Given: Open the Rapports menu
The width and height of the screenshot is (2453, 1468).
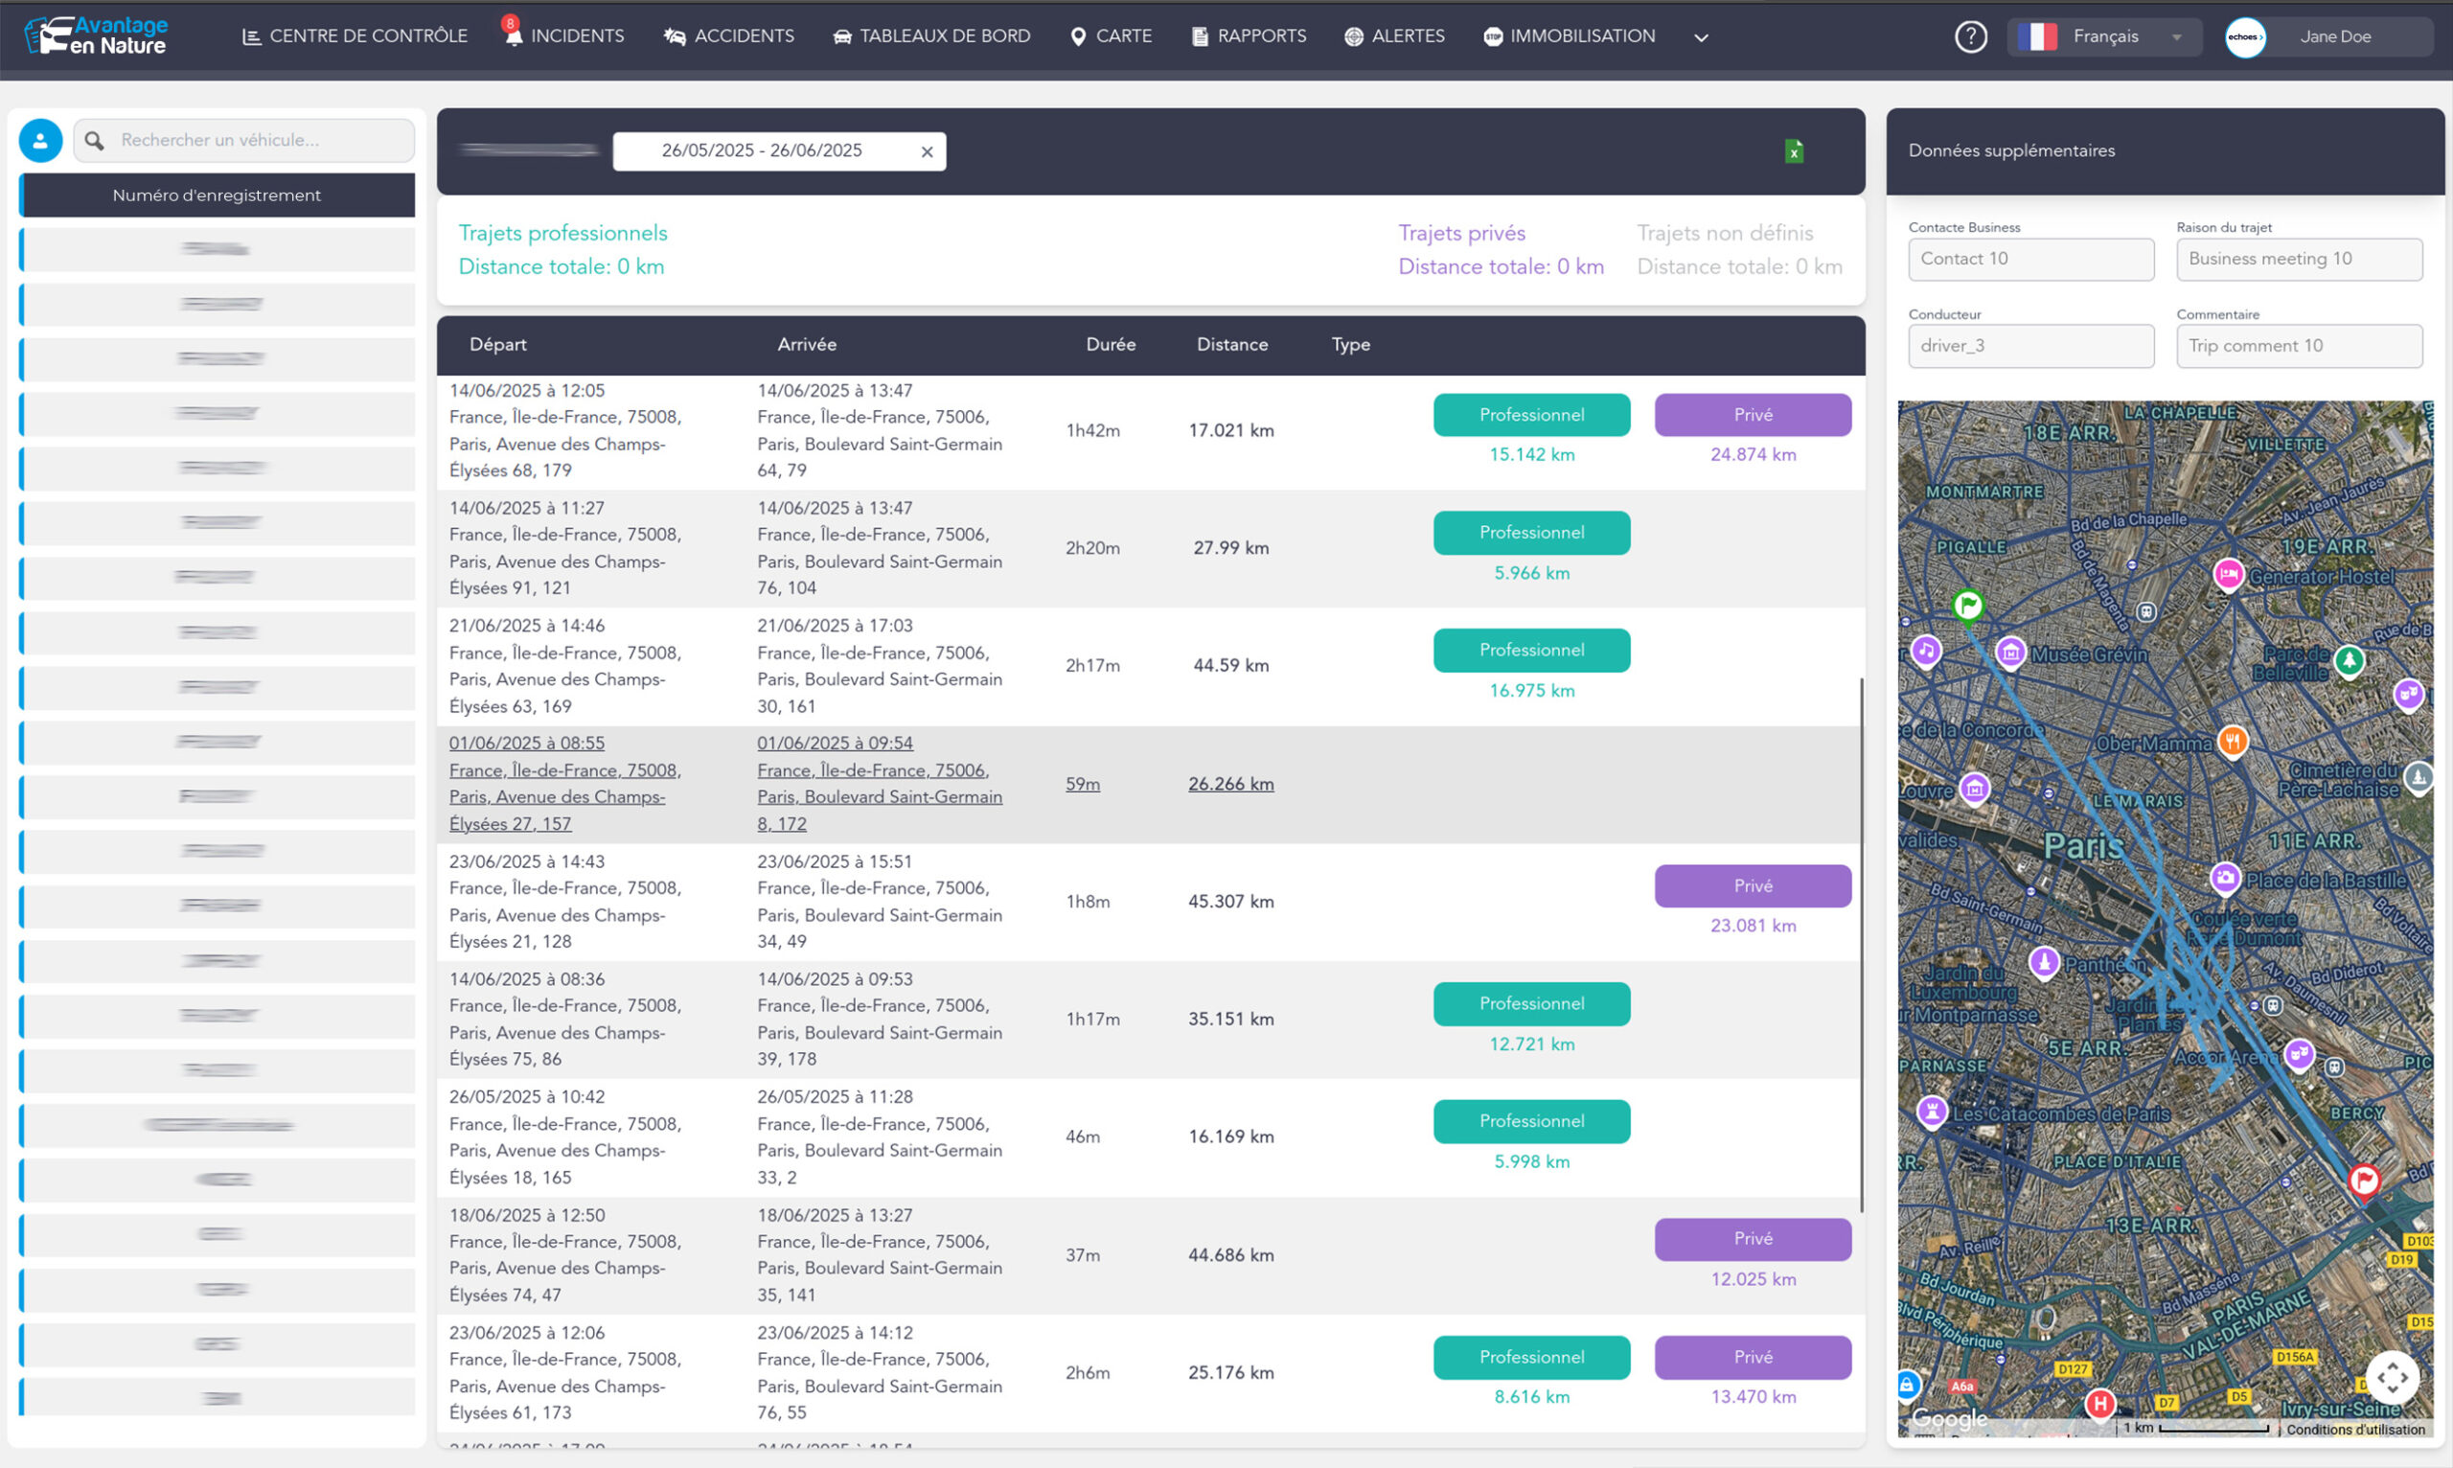Looking at the screenshot, I should click(x=1249, y=35).
